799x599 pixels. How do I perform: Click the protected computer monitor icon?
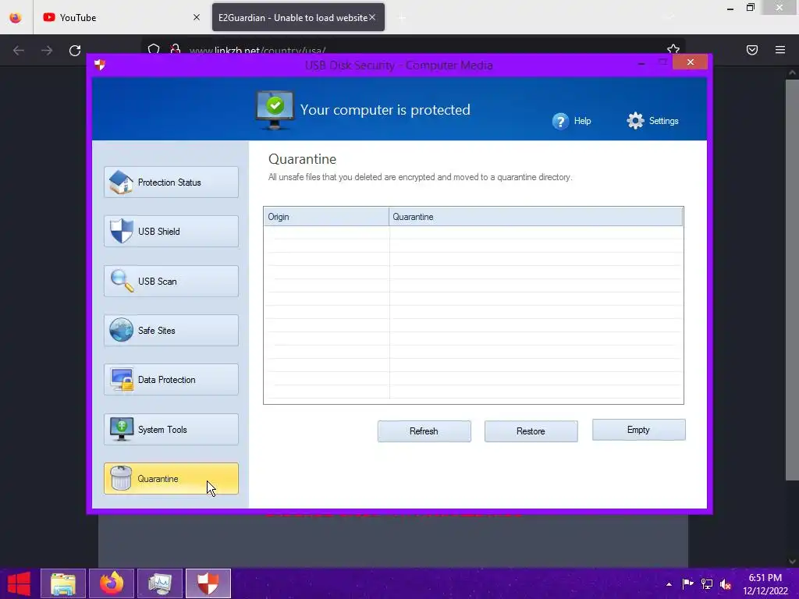click(275, 110)
